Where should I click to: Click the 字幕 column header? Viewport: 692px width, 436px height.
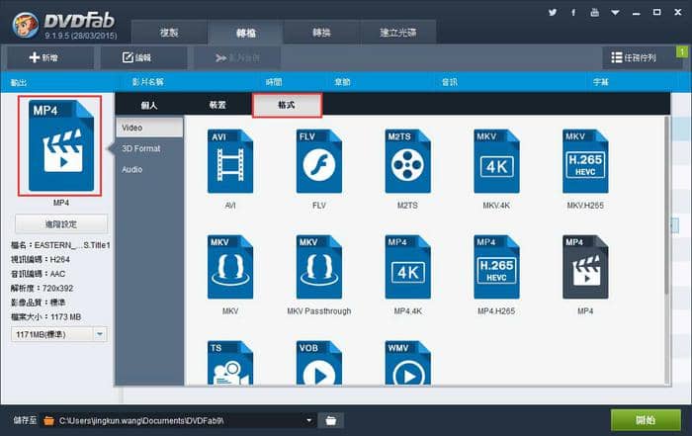pos(601,82)
